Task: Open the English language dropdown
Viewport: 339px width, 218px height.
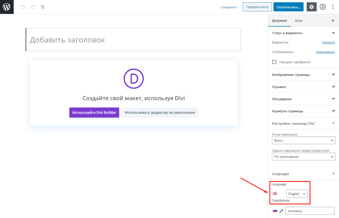Action: (x=297, y=194)
